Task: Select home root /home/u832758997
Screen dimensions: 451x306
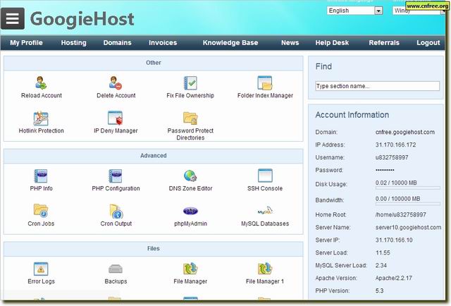Action: [x=401, y=215]
